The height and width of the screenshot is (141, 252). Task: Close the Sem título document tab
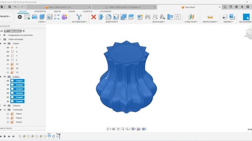(220, 7)
